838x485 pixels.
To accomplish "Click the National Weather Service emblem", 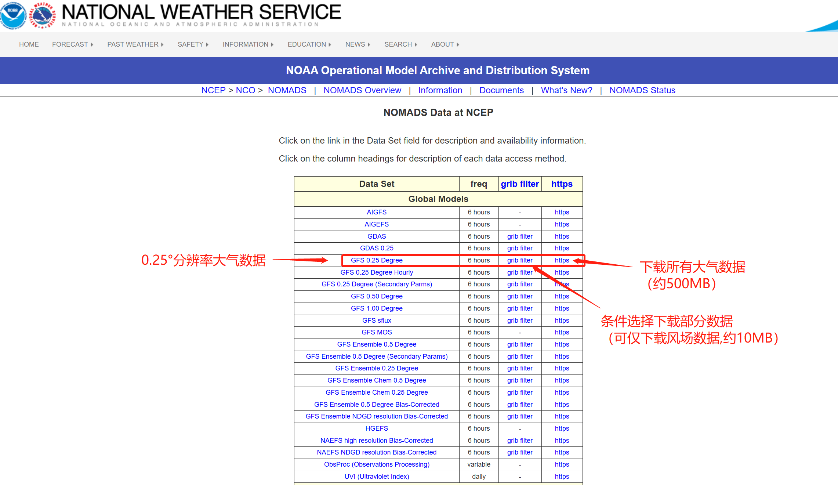I will click(42, 15).
